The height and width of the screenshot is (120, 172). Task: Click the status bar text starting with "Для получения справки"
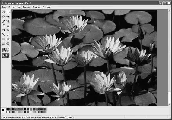coord(38,118)
